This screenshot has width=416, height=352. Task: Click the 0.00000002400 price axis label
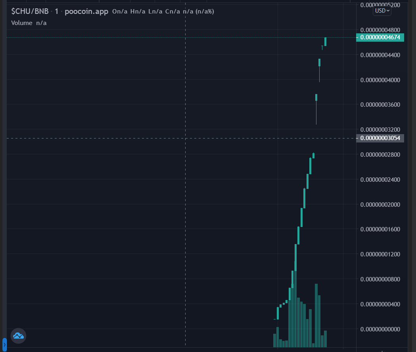380,179
